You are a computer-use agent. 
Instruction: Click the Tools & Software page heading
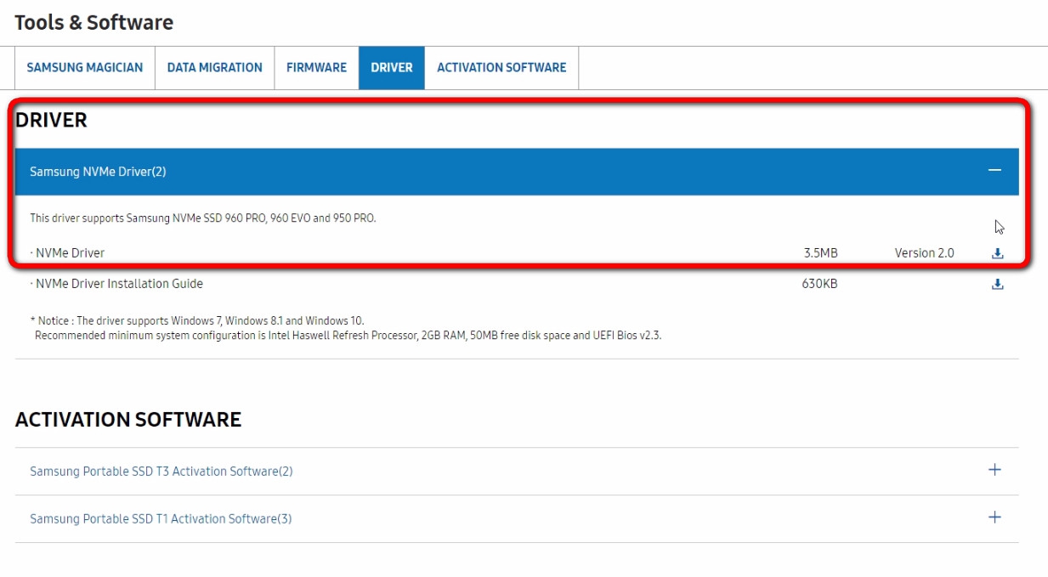pos(93,23)
